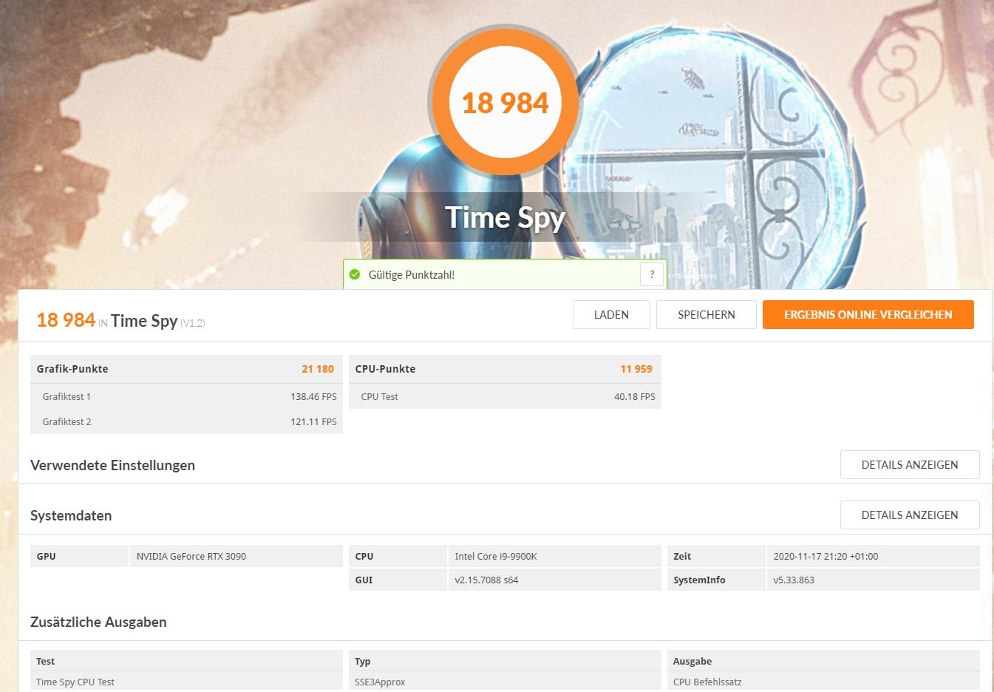Select NVIDIA GeForce RTX 3090 cell
This screenshot has height=692, width=994.
pyautogui.click(x=236, y=556)
